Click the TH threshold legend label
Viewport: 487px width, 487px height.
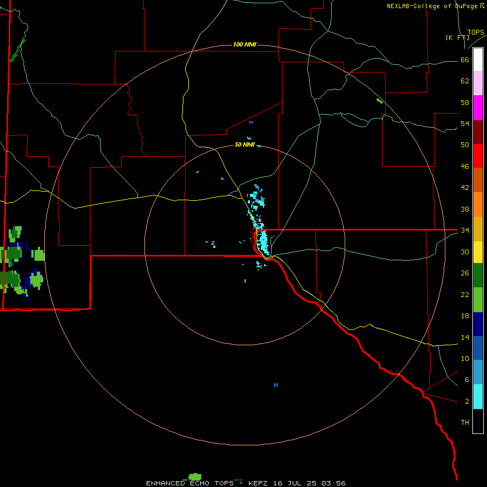click(x=465, y=423)
